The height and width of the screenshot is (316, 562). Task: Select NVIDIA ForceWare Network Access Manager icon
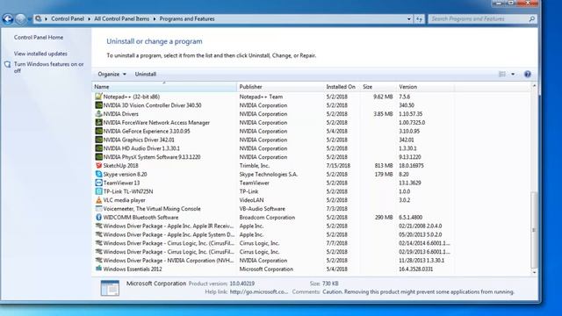pyautogui.click(x=98, y=123)
